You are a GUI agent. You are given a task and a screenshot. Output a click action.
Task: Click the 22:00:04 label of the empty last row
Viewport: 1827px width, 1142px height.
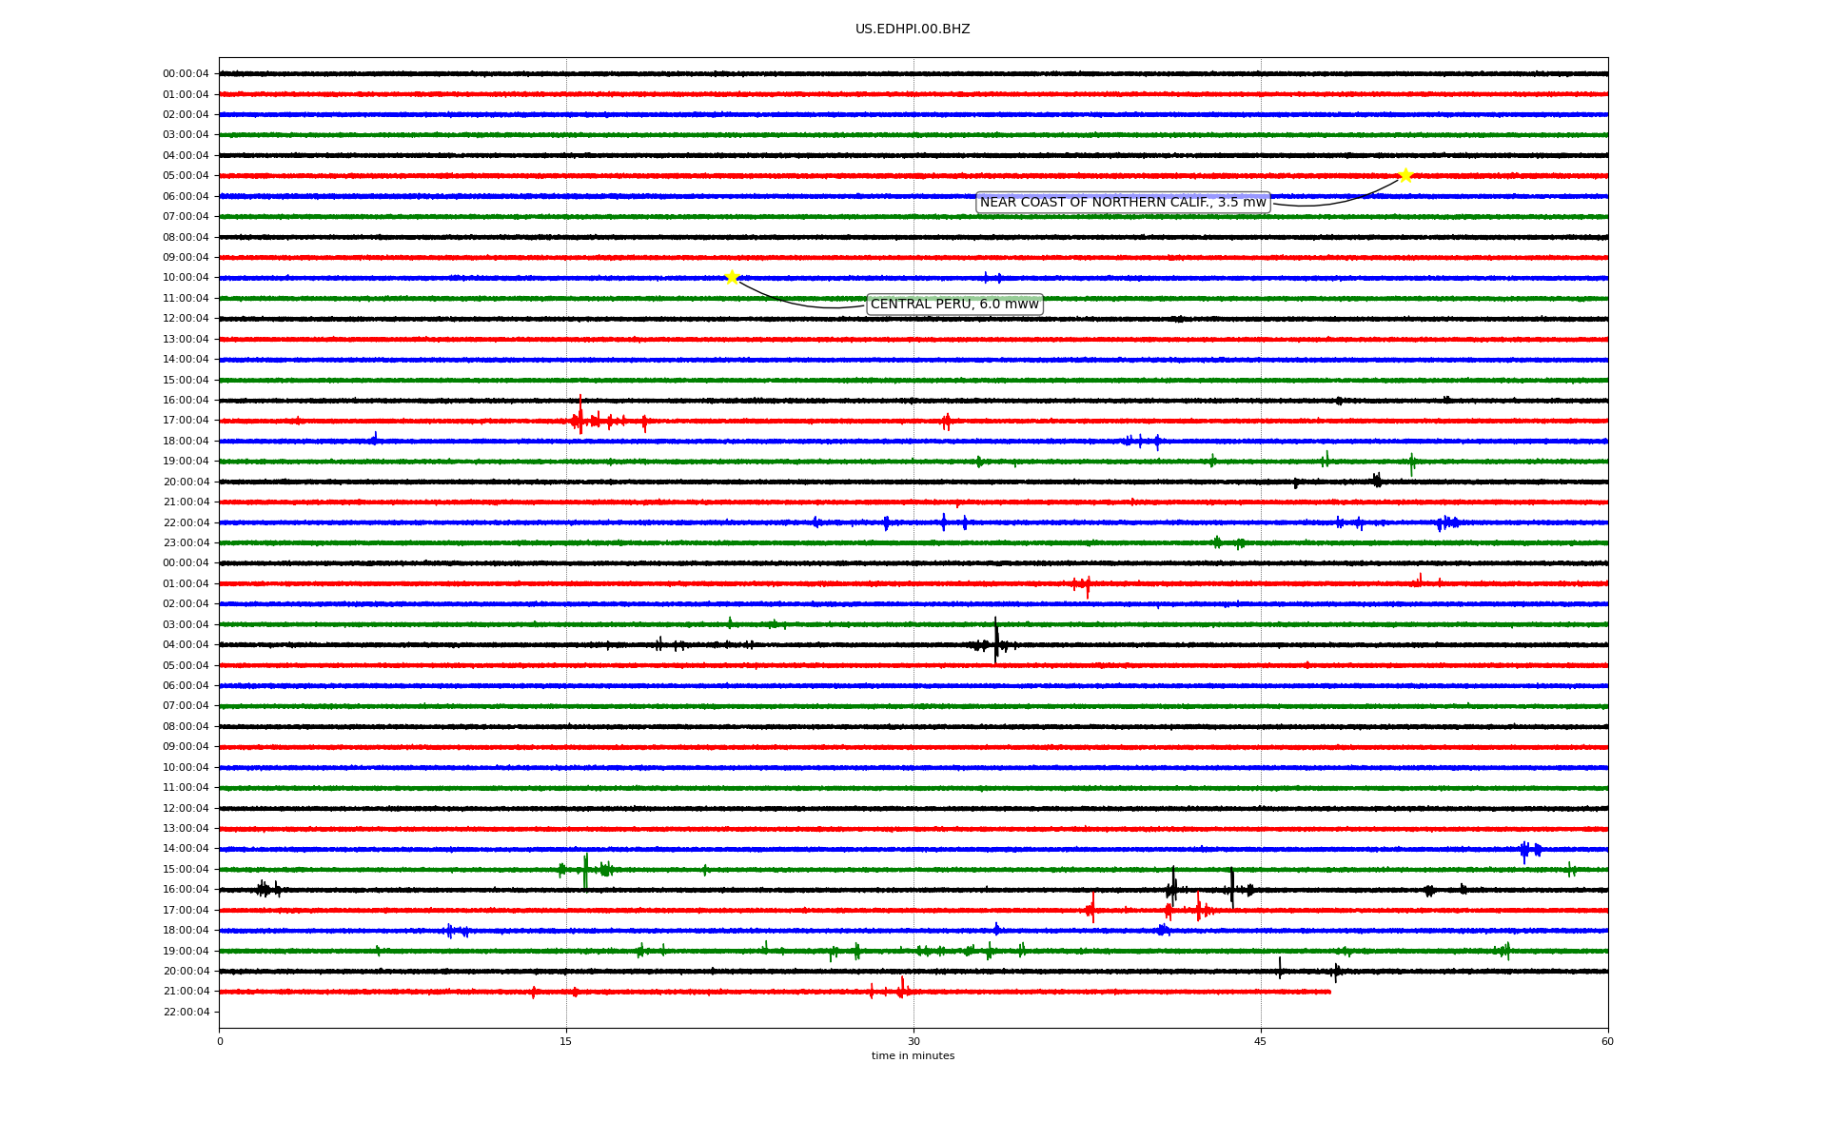coord(186,1013)
